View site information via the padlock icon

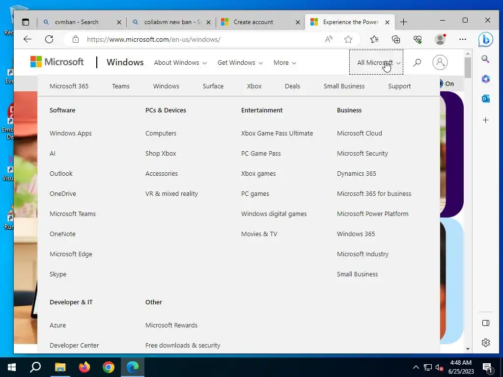coord(76,39)
